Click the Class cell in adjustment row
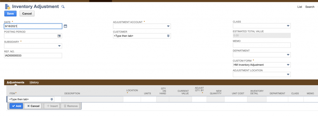 click(296, 99)
